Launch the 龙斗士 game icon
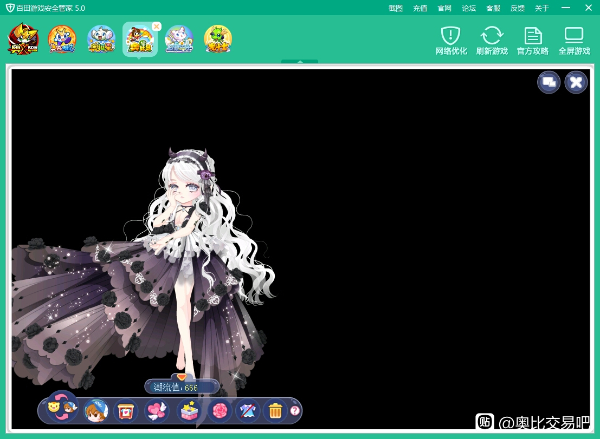This screenshot has width=600, height=439. [x=218, y=39]
